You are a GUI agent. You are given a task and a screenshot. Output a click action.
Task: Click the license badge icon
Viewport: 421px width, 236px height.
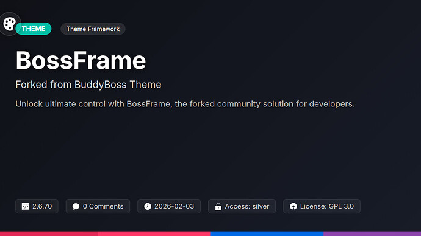point(293,206)
